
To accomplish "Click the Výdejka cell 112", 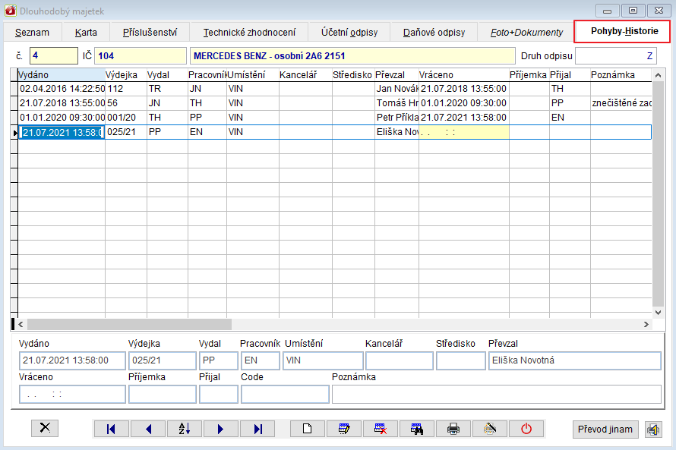I will [x=126, y=89].
